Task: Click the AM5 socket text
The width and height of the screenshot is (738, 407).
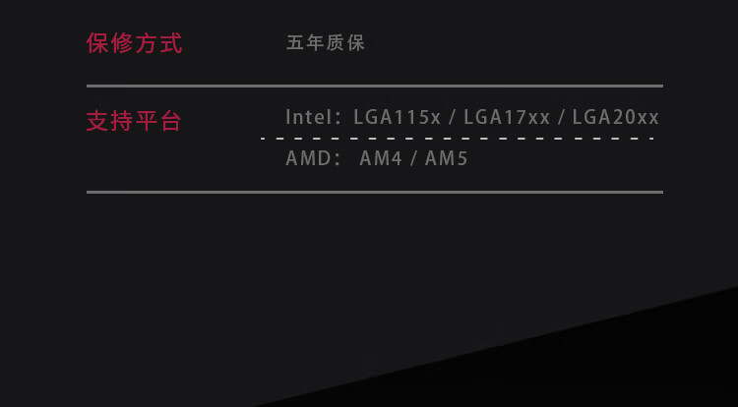Action: click(x=446, y=158)
